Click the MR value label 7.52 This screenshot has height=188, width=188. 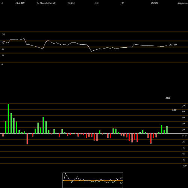point(174,110)
